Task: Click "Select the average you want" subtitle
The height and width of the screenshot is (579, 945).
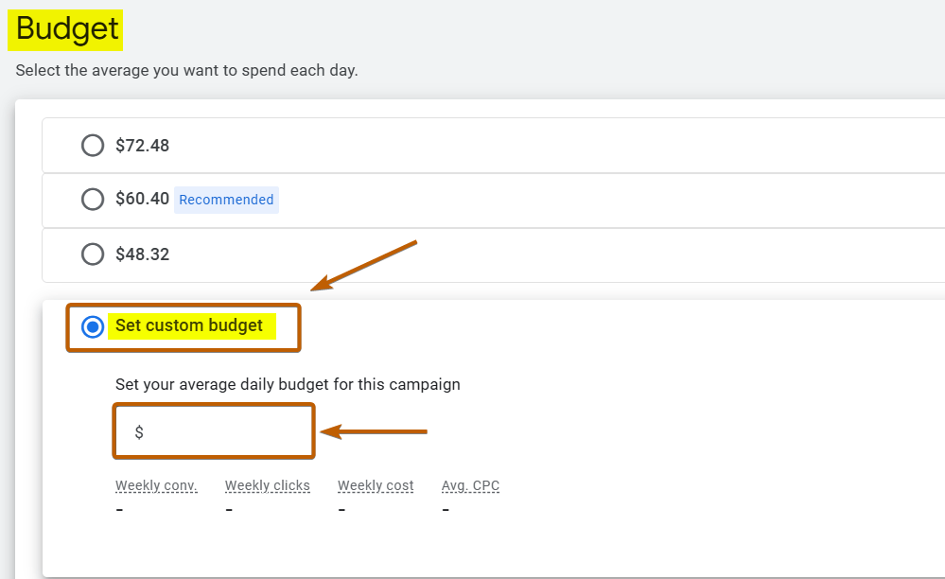Action: coord(186,71)
